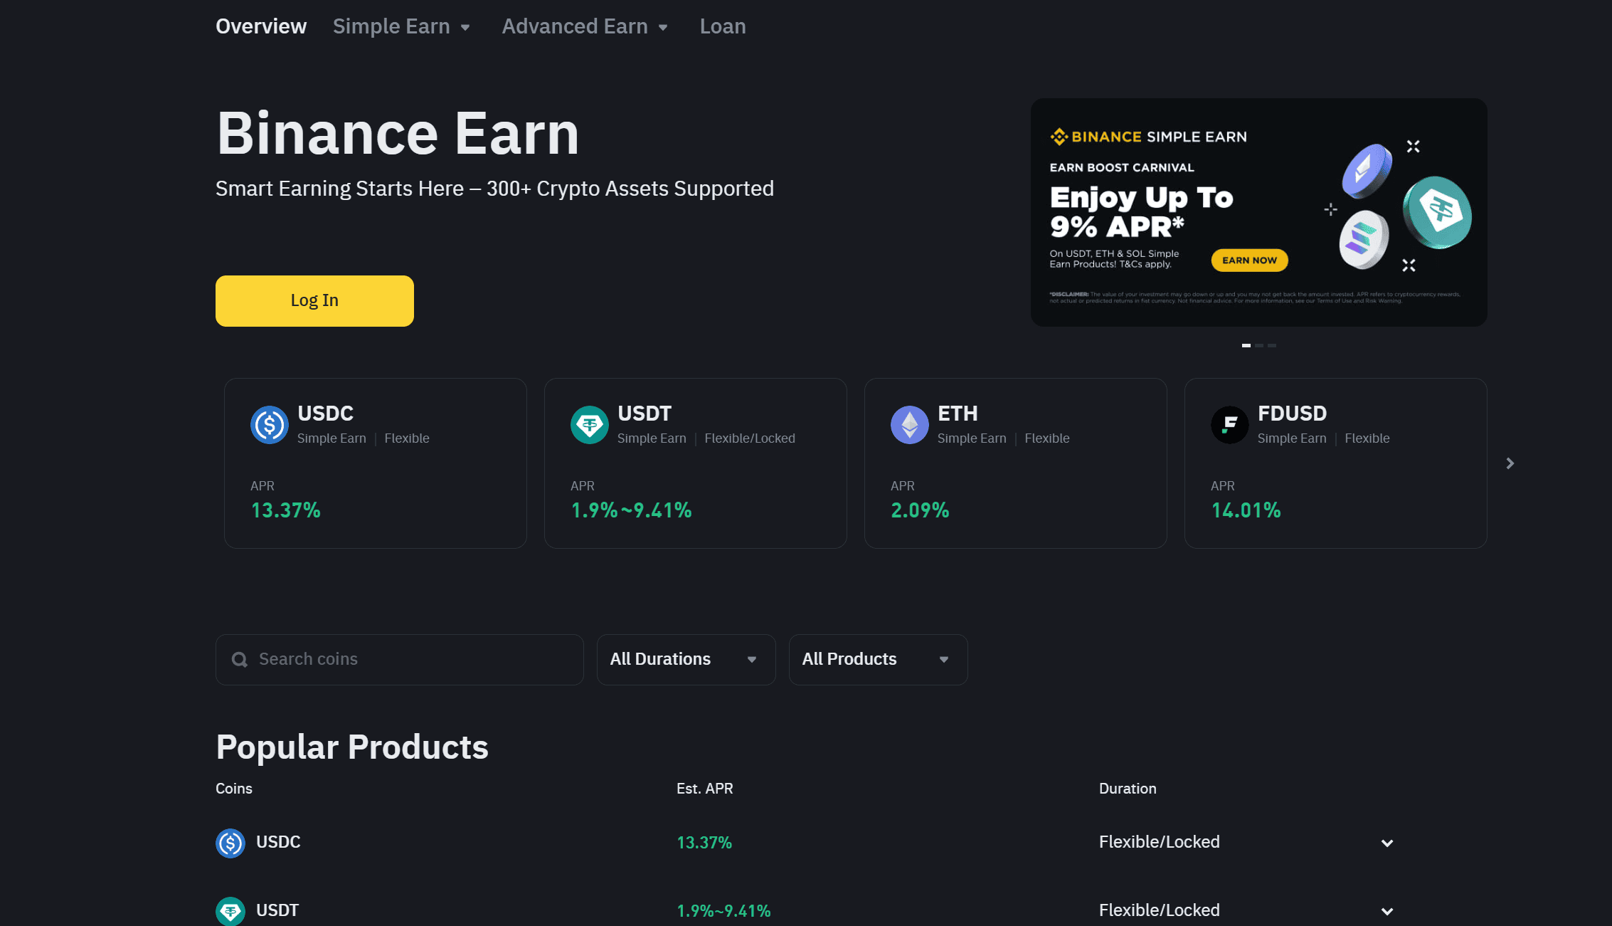The height and width of the screenshot is (926, 1612).
Task: Select the Loan menu item
Action: click(722, 26)
